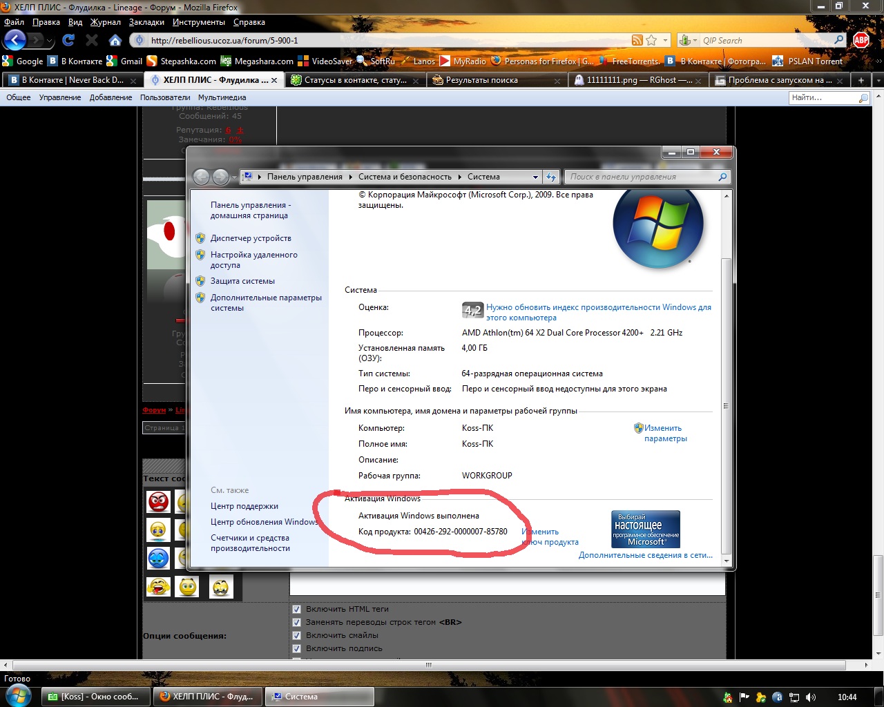Screen dimensions: 884x707
Task: Open FreeTorrents bookmark
Action: 629,61
